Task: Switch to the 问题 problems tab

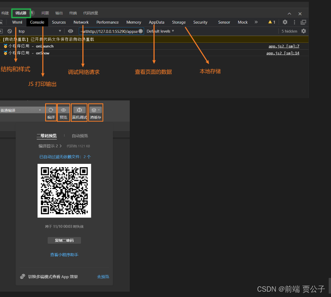Action: pos(45,13)
